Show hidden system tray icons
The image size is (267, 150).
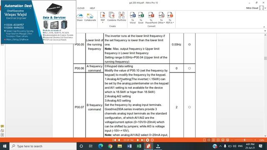(221, 146)
